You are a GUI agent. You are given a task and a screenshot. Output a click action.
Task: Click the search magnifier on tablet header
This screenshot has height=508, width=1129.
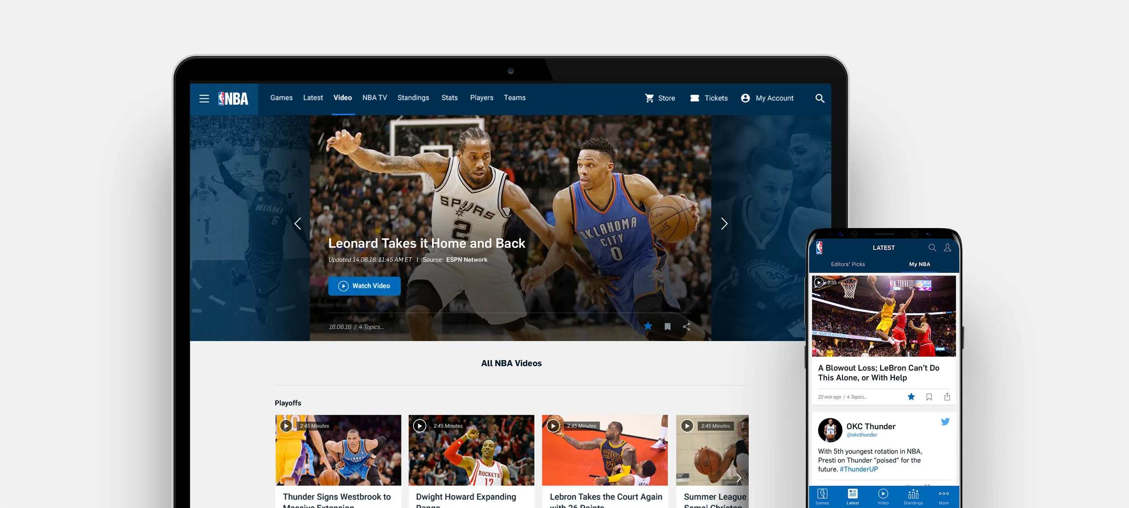(x=820, y=98)
